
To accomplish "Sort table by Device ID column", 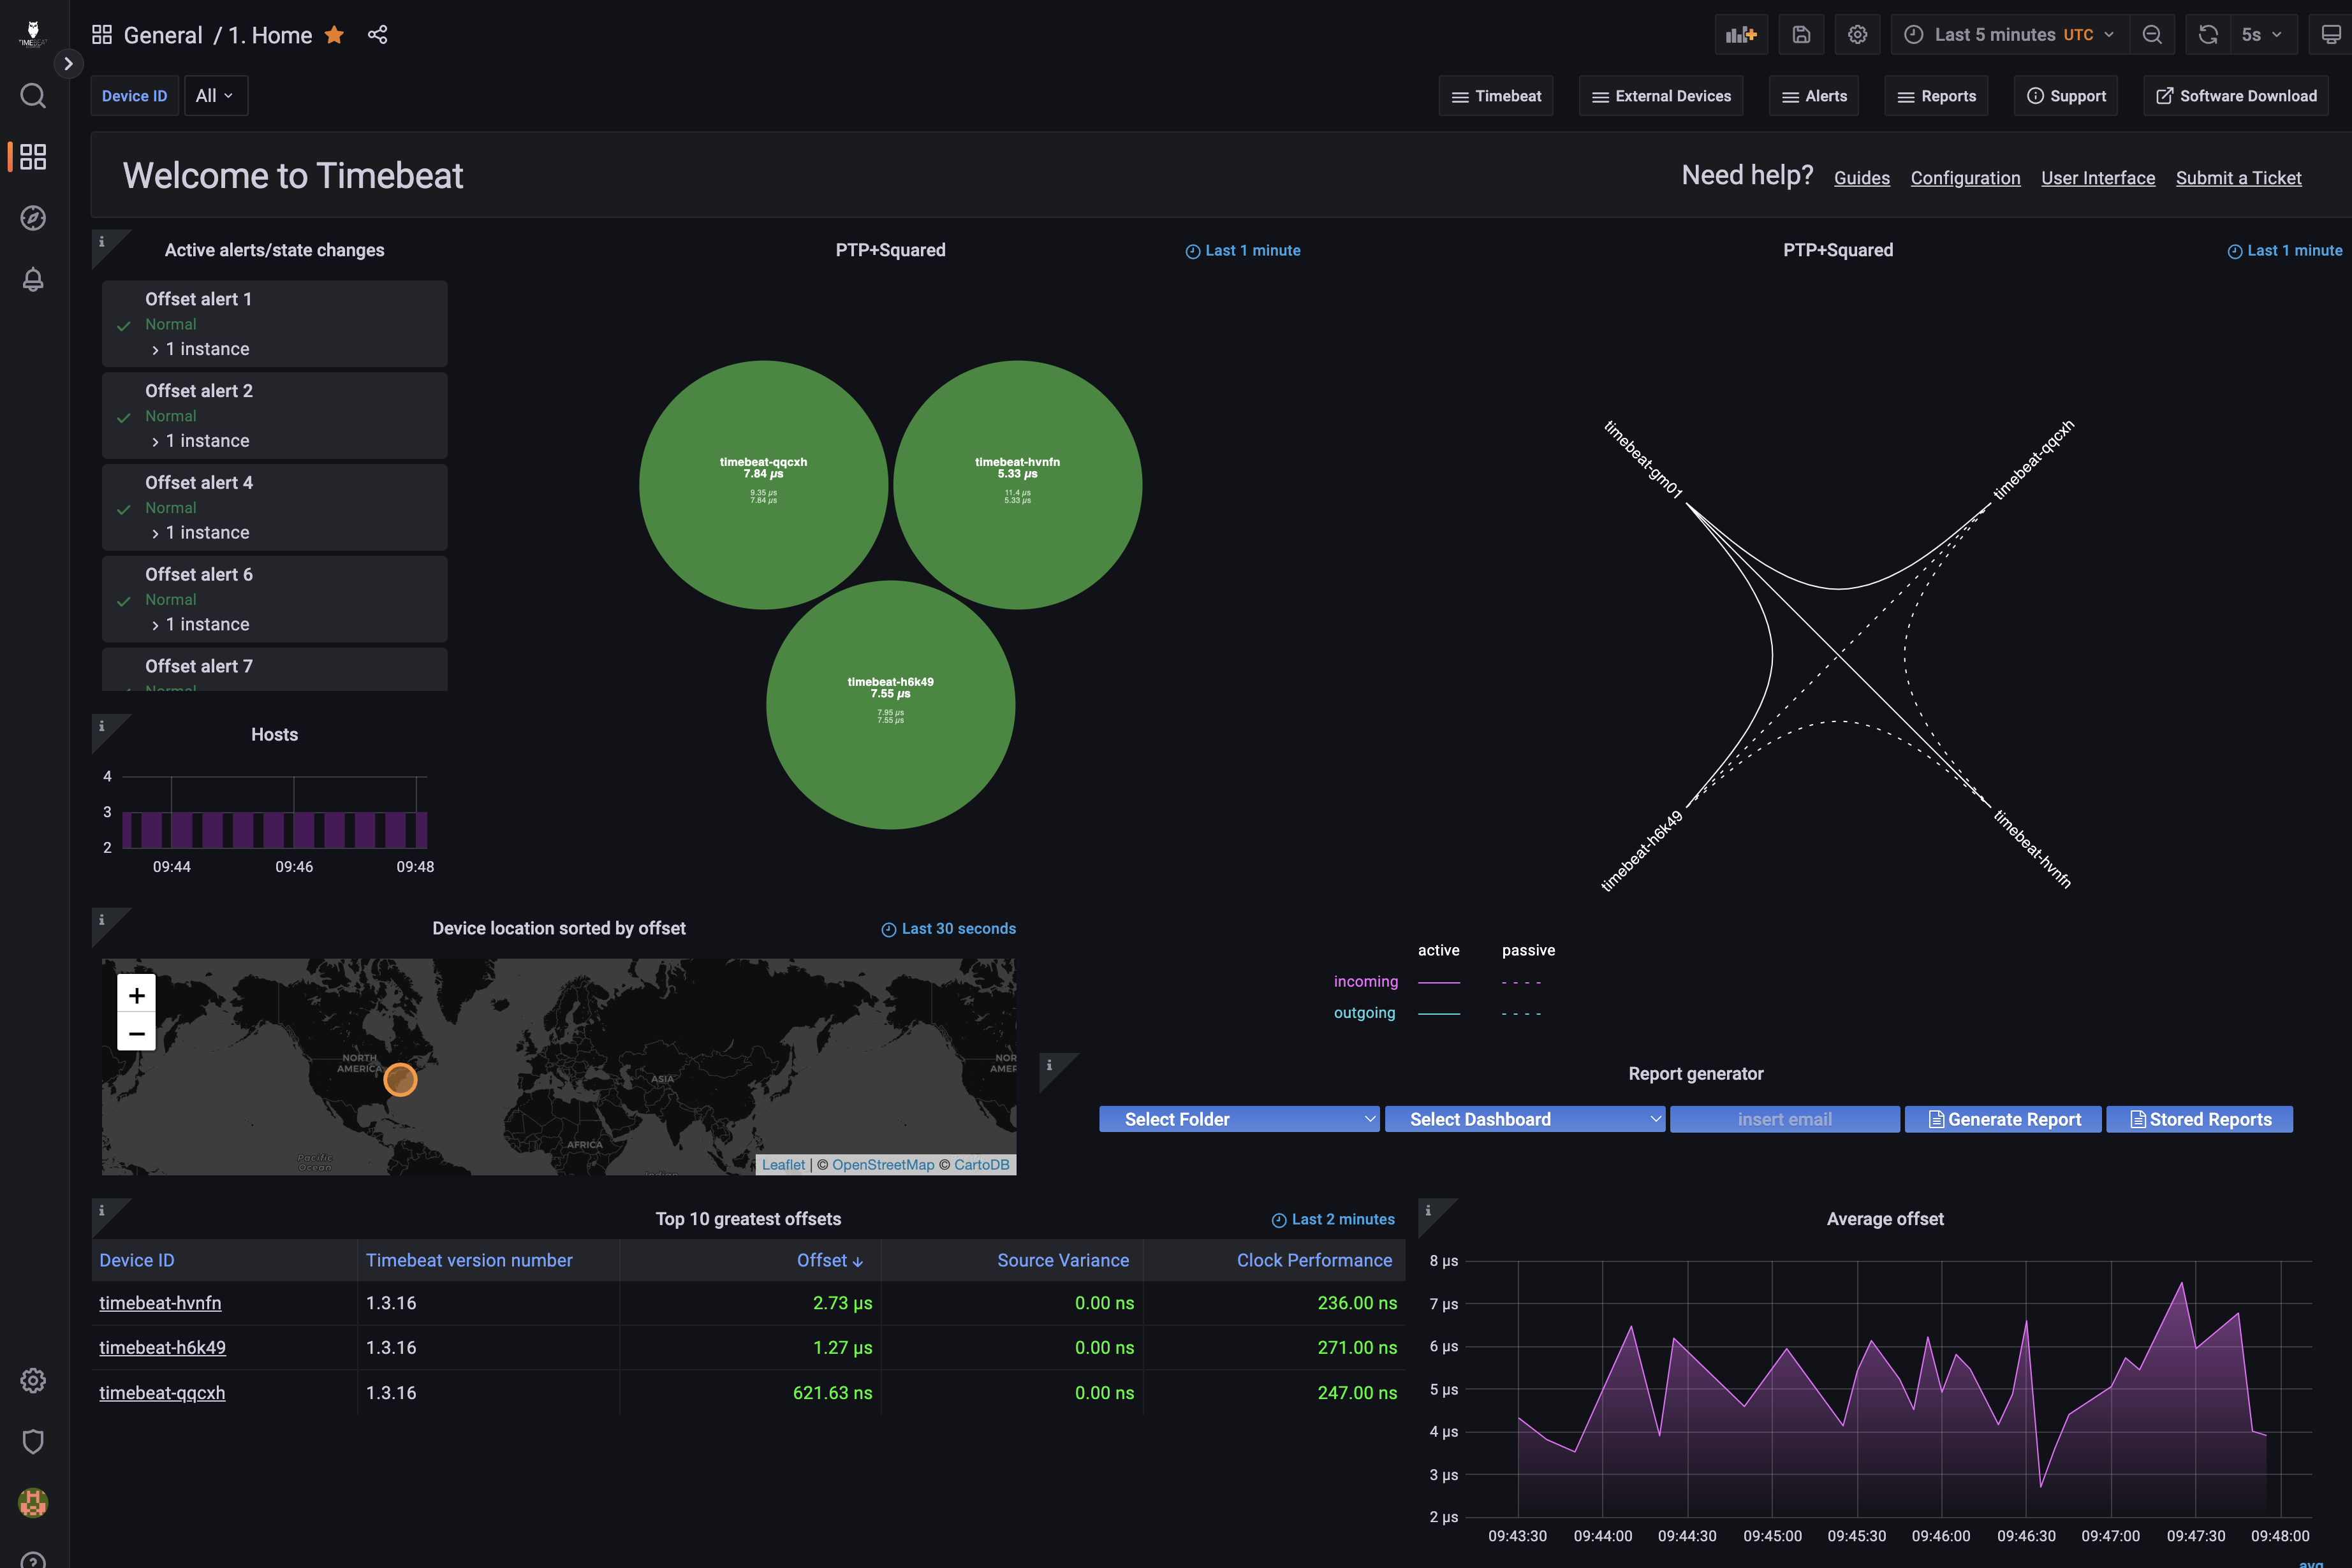I will (137, 1260).
